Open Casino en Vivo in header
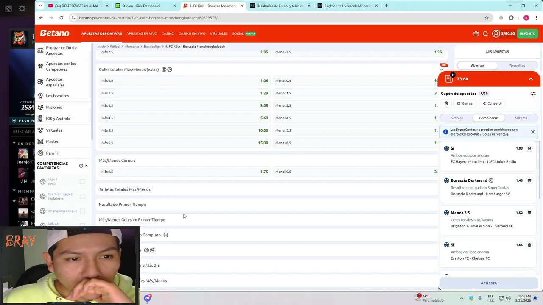 [192, 33]
